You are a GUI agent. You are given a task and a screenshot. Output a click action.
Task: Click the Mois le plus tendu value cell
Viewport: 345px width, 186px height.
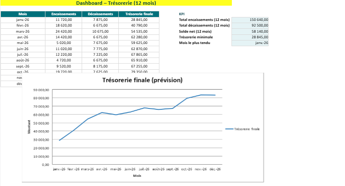(x=250, y=43)
